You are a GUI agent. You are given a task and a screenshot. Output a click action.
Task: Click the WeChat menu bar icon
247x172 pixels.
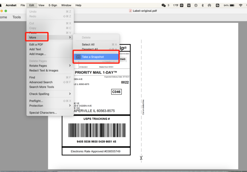point(164,5)
